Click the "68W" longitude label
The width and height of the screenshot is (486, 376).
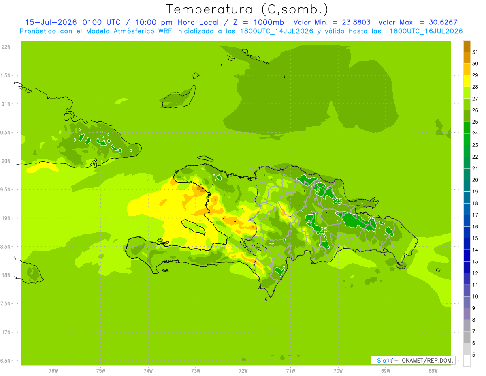[433, 370]
